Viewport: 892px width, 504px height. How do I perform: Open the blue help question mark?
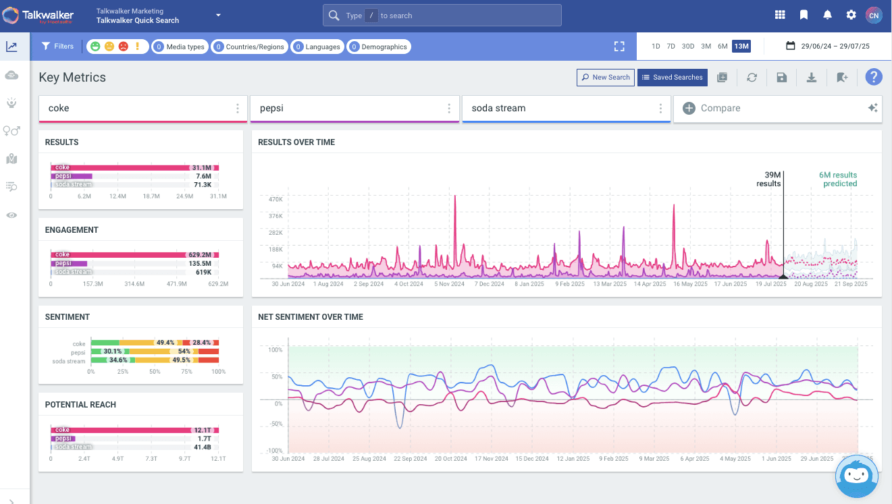(874, 77)
